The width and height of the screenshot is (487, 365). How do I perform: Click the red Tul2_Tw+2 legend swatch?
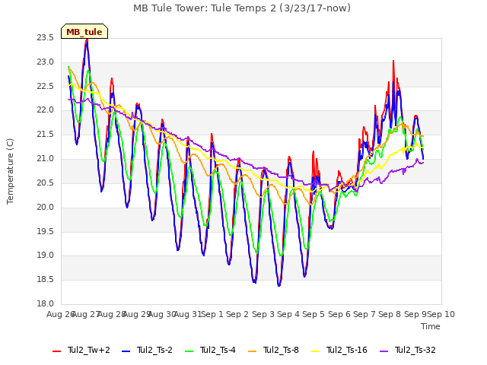point(57,351)
